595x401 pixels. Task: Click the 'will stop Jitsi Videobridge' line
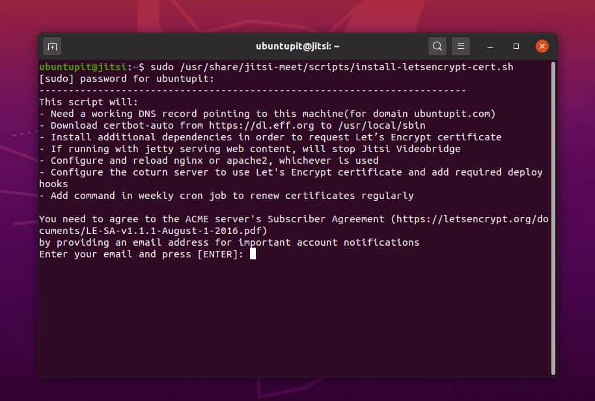click(250, 149)
